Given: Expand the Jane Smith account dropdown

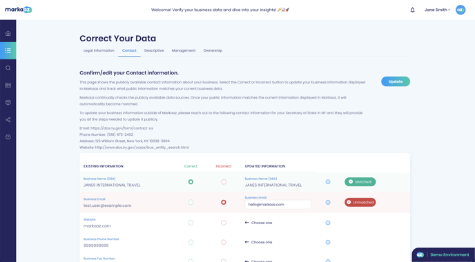Looking at the screenshot, I should click(x=437, y=10).
